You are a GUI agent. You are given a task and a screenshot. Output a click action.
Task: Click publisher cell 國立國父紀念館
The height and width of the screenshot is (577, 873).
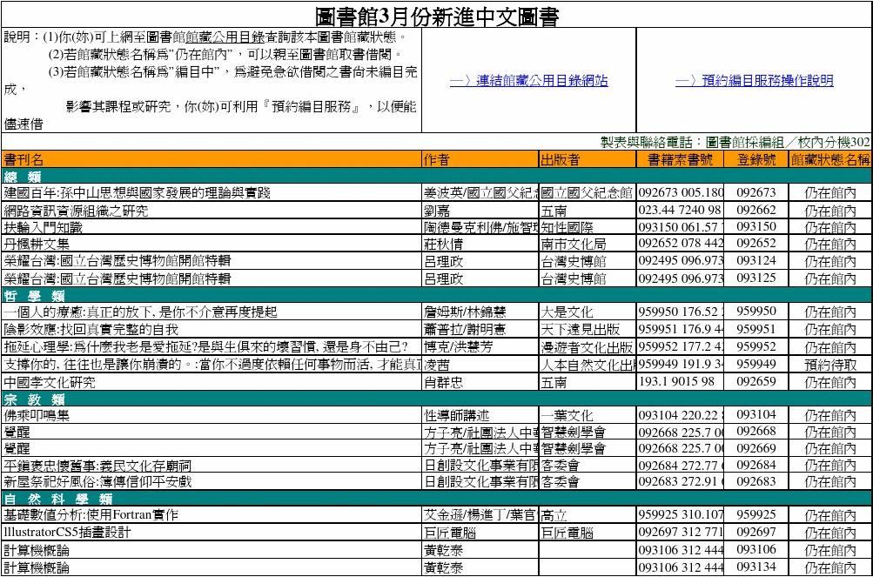click(587, 193)
